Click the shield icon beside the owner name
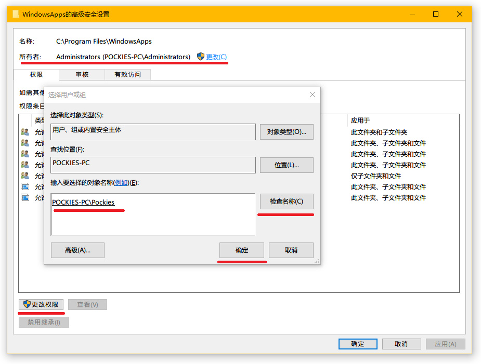Screen dimensions: 481x364 click(201, 57)
